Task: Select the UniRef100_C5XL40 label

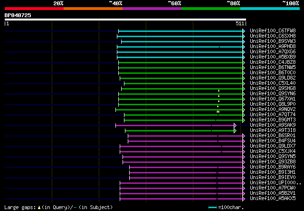Action: coord(273,83)
